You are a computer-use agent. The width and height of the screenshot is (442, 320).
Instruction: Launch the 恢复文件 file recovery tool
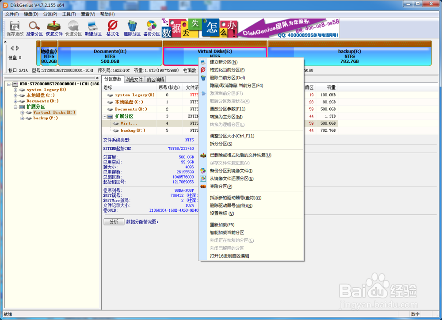(54, 28)
